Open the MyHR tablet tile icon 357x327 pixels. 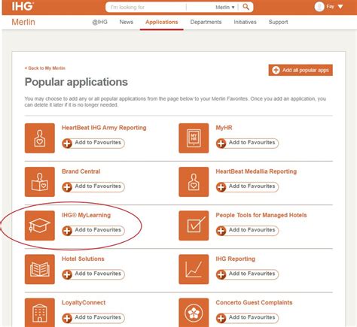click(194, 138)
